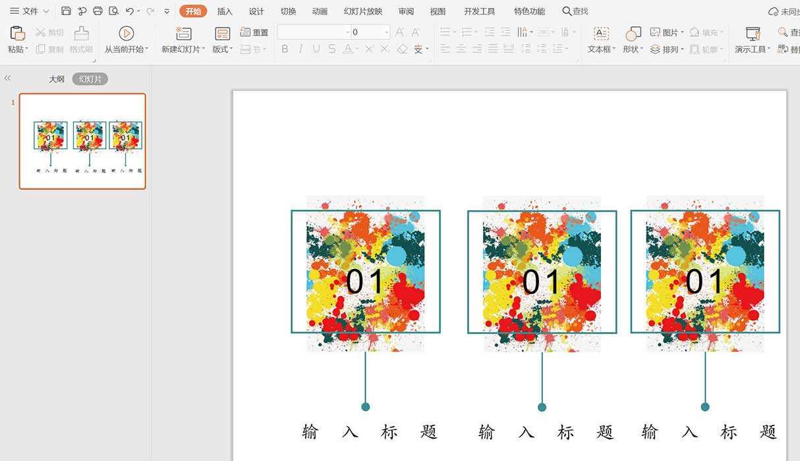Open the Start (开始) ribbon tab
800x461 pixels.
[x=193, y=11]
